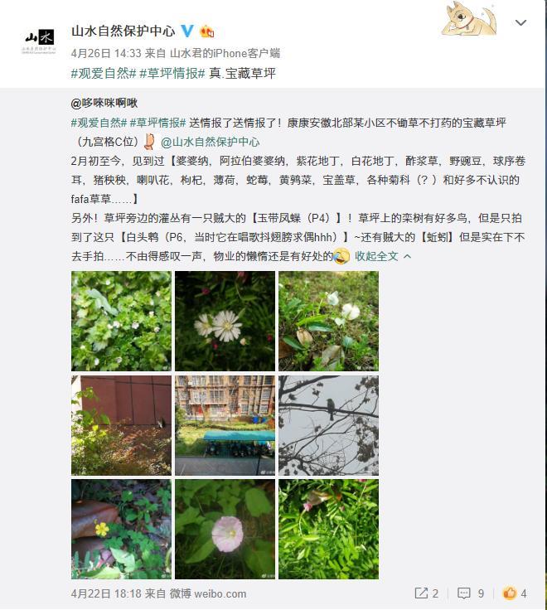Open the 4月22日 18:18 original post timestamp
Image resolution: width=547 pixels, height=610 pixels.
(x=106, y=593)
